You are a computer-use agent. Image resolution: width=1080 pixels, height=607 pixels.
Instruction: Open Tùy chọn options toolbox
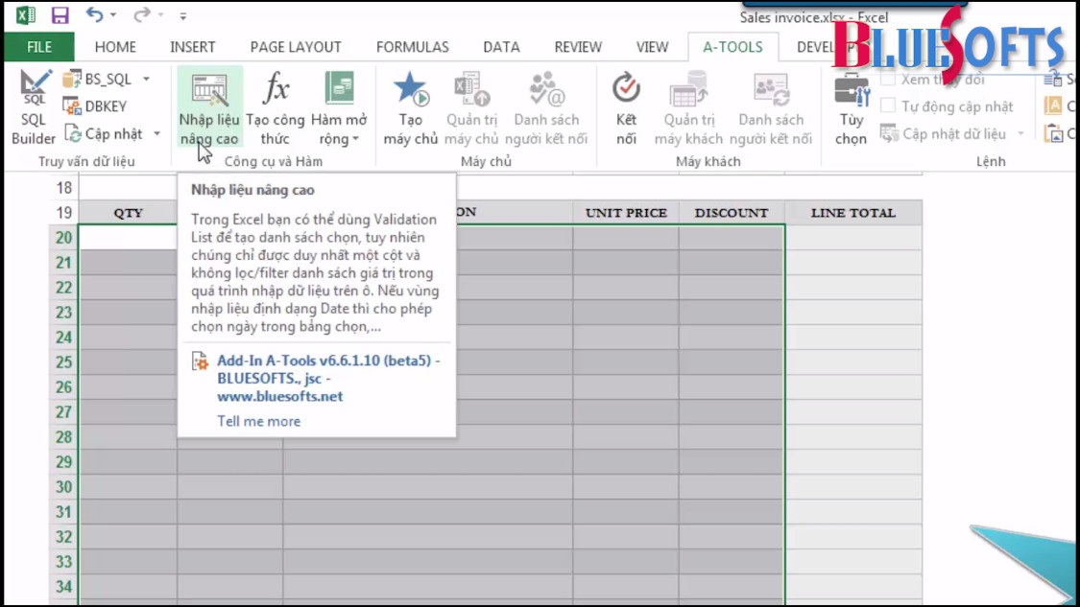852,107
